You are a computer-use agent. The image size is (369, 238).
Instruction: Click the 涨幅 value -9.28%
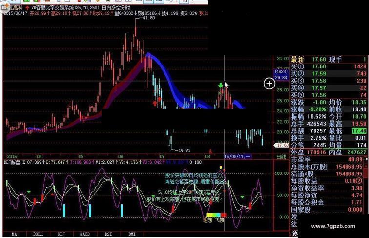coord(317,109)
